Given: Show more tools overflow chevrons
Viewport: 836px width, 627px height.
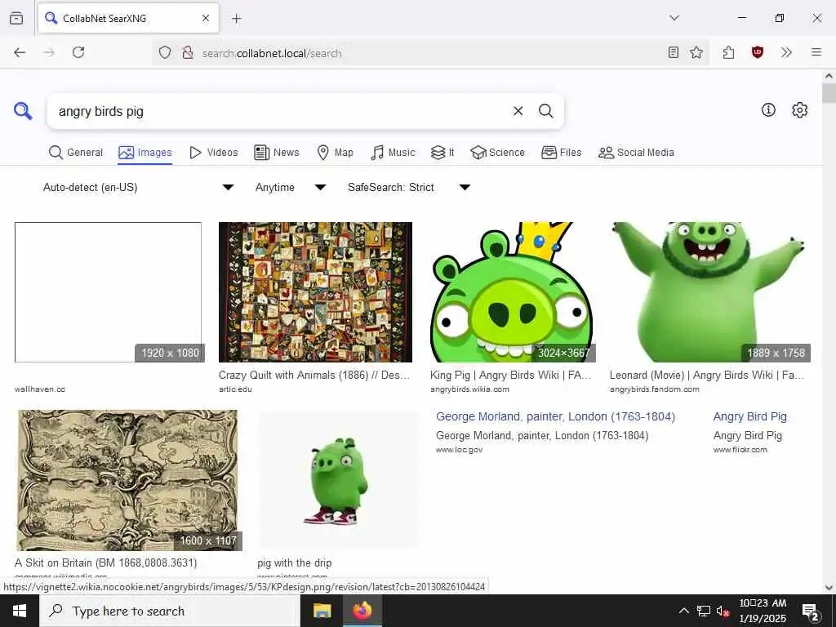Looking at the screenshot, I should click(x=786, y=52).
